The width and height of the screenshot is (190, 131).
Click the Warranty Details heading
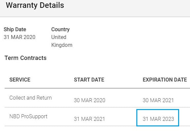point(35,6)
